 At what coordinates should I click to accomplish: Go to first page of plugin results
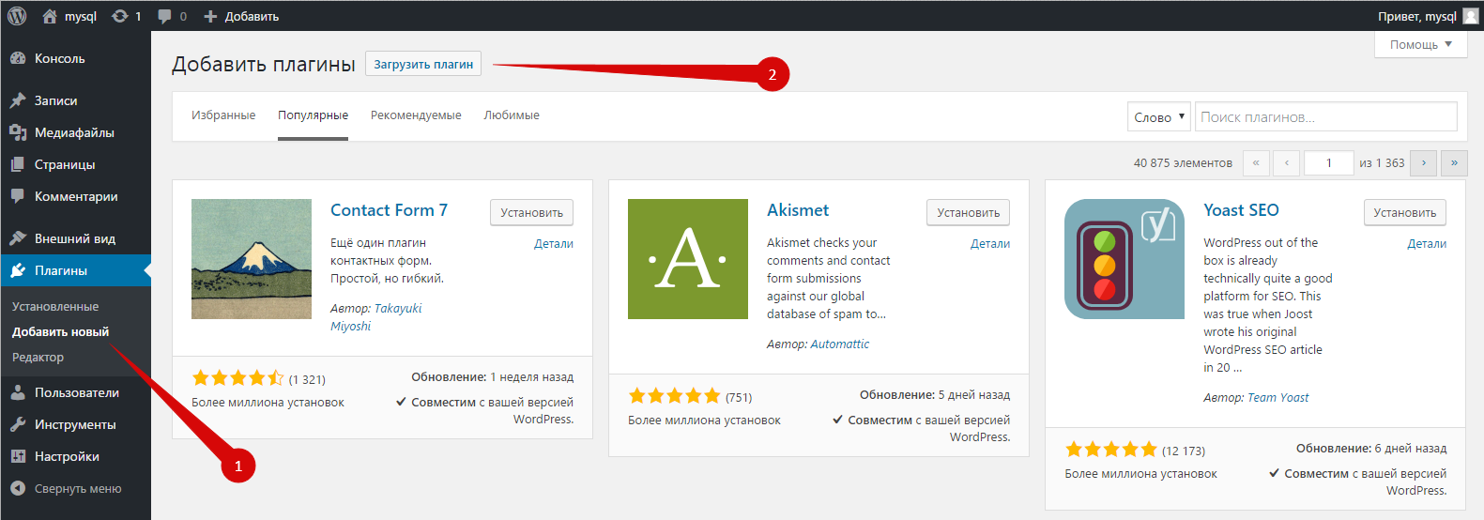(1256, 162)
